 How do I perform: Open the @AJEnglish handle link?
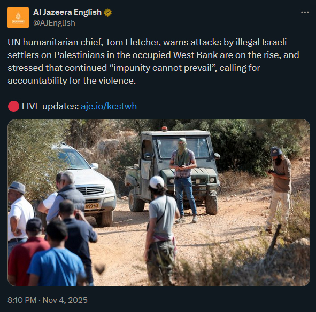click(54, 23)
